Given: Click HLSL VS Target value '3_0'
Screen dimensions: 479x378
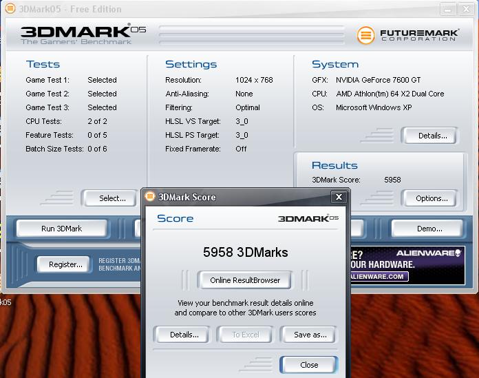Looking at the screenshot, I should (x=242, y=121).
